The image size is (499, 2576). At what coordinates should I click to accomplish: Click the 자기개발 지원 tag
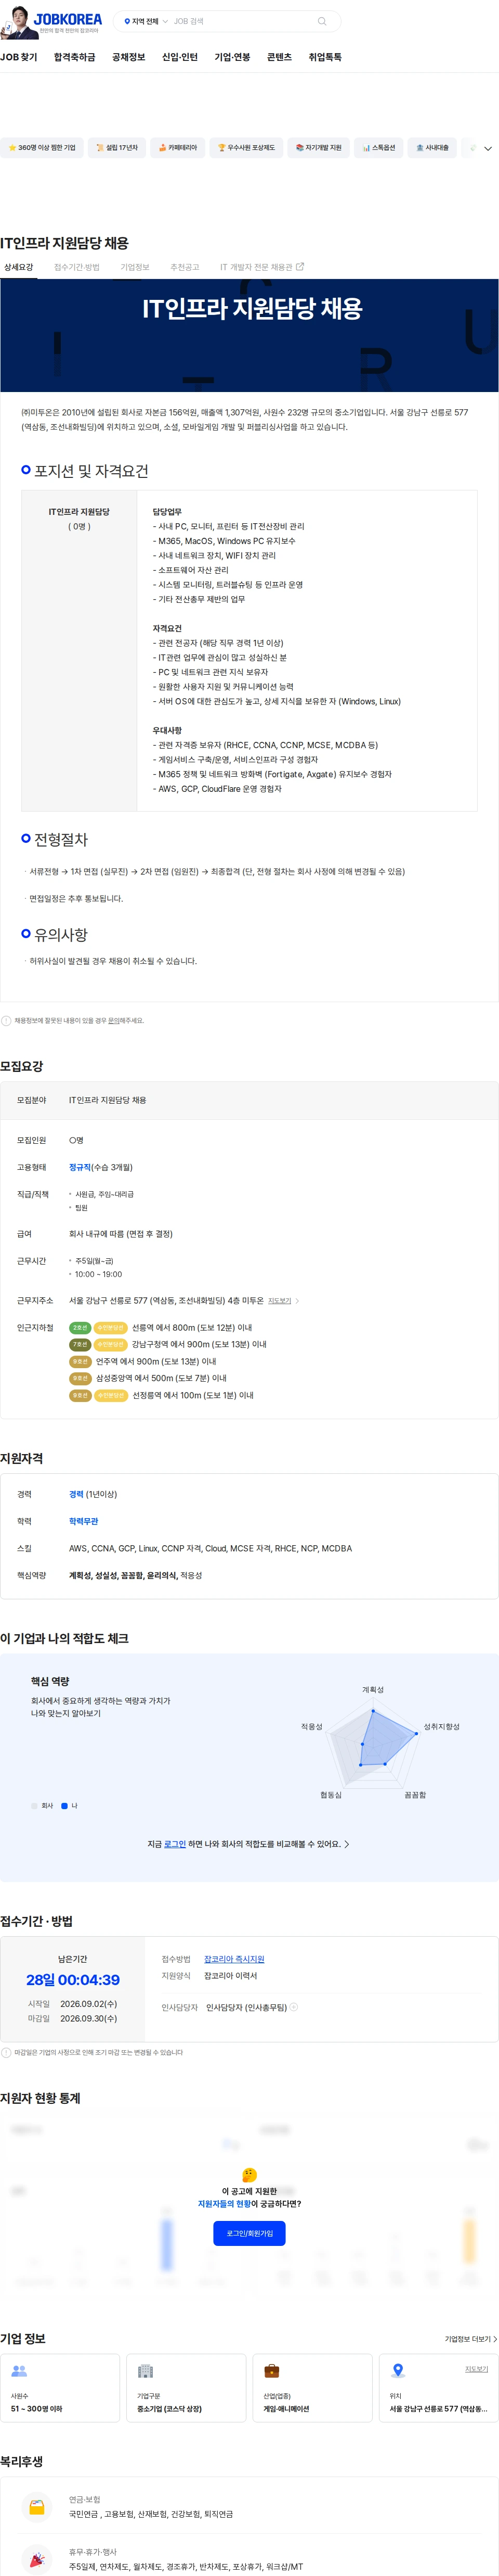tap(318, 148)
